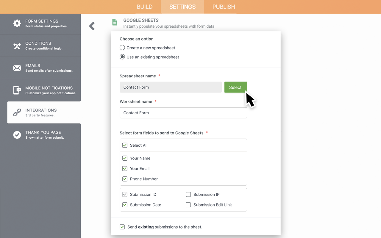This screenshot has height=238, width=381.
Task: Go back using the left arrow chevron
Action: coord(92,26)
